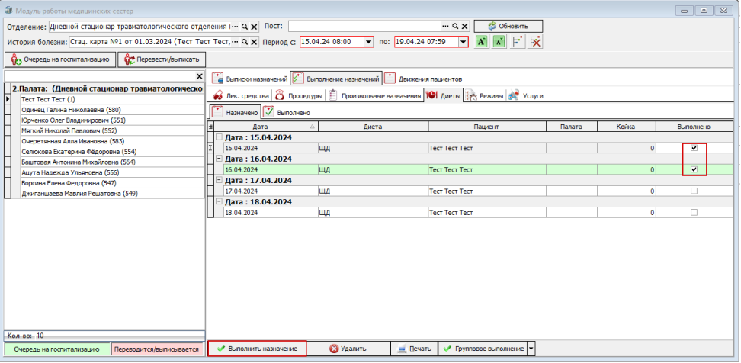Screen dimensions: 741x363
Task: Open the Режимы tab
Action: coord(486,95)
